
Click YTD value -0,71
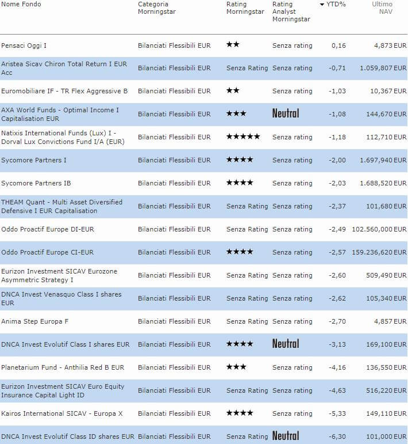pos(337,69)
